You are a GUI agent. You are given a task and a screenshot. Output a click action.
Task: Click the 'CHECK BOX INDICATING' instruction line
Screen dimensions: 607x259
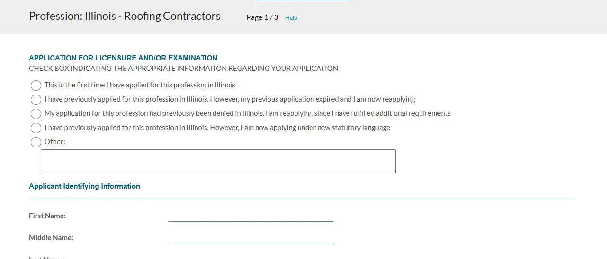[183, 69]
